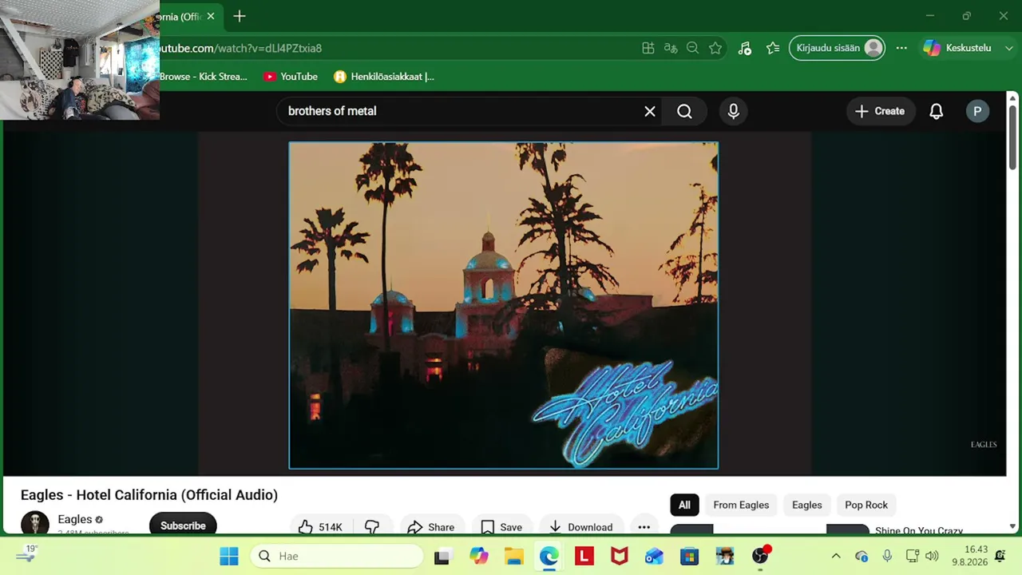Click the Eagles channel name link
The height and width of the screenshot is (575, 1022).
tap(74, 519)
